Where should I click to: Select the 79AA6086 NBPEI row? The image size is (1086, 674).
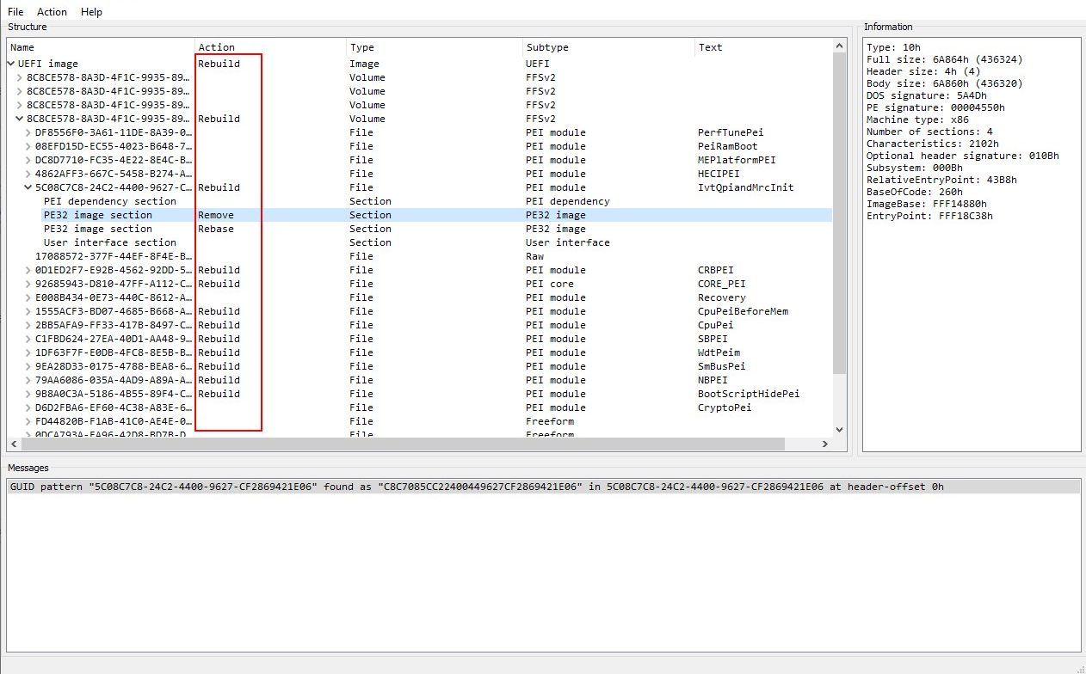420,380
